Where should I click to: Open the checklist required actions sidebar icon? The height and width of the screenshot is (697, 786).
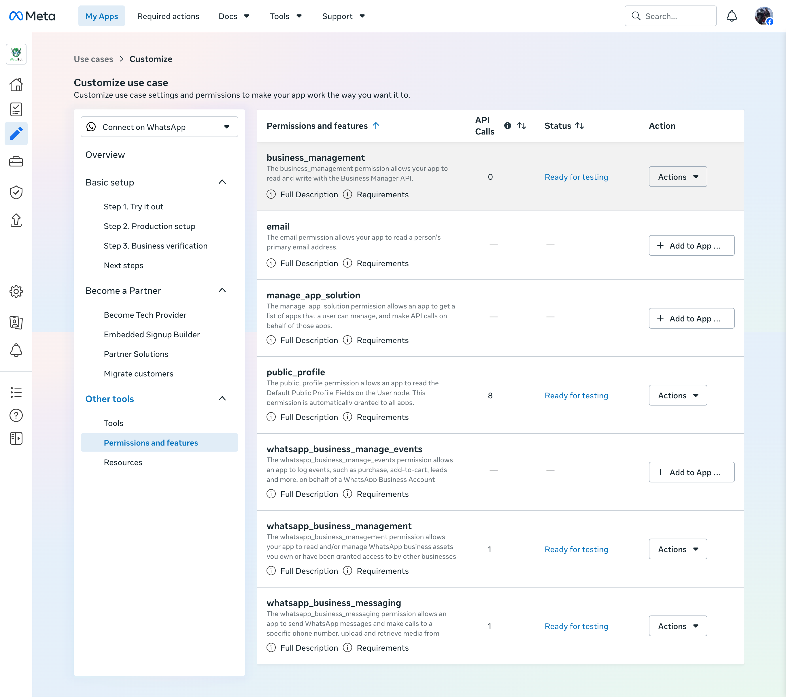[16, 109]
